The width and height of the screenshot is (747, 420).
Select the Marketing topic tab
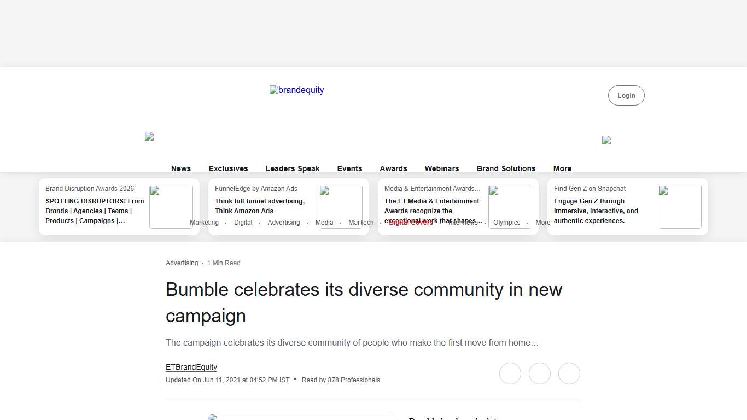(x=204, y=223)
